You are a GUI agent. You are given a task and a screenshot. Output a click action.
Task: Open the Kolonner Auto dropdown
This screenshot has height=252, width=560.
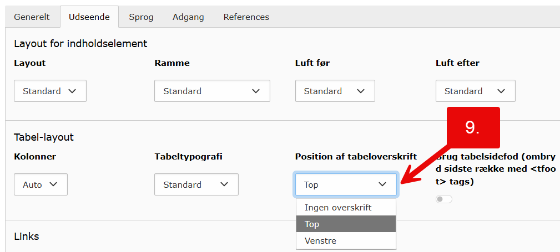click(x=41, y=184)
